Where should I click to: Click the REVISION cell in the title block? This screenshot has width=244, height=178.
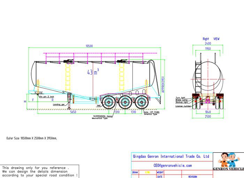point(193,177)
